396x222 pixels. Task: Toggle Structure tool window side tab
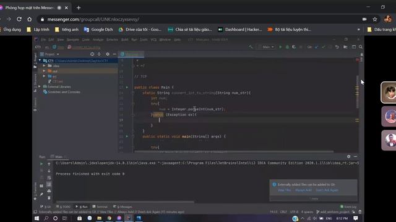pos(35,83)
